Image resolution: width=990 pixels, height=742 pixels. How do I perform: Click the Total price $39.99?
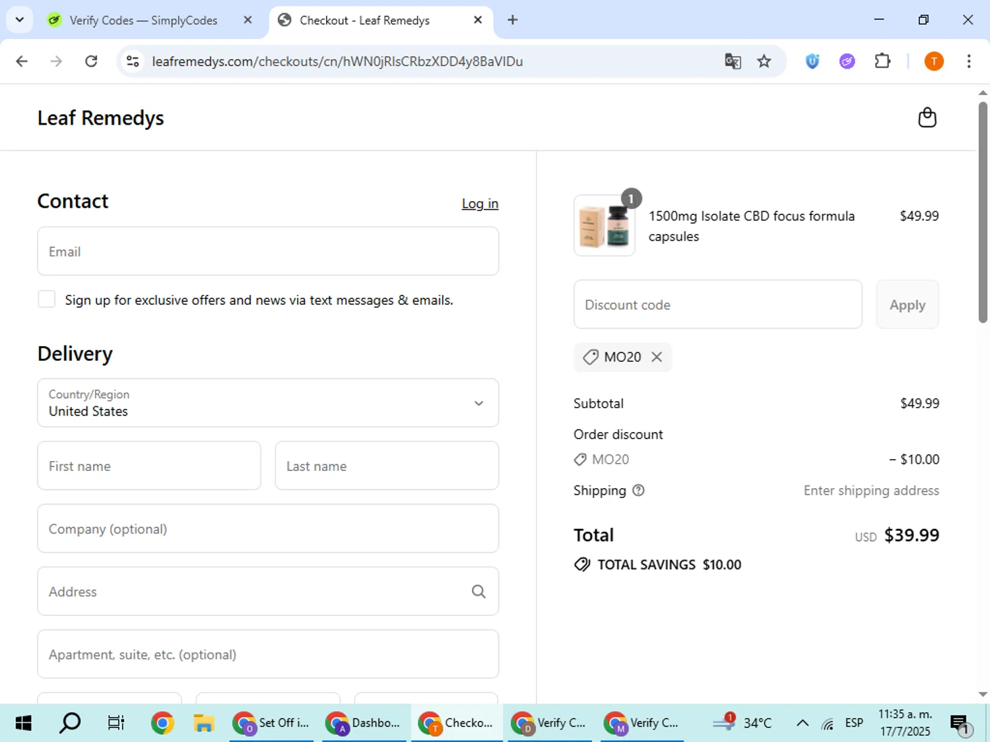click(x=911, y=535)
